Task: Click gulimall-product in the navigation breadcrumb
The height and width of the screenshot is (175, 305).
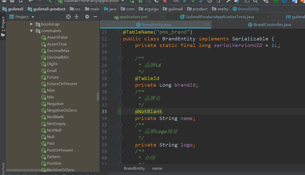Action: click(49, 9)
